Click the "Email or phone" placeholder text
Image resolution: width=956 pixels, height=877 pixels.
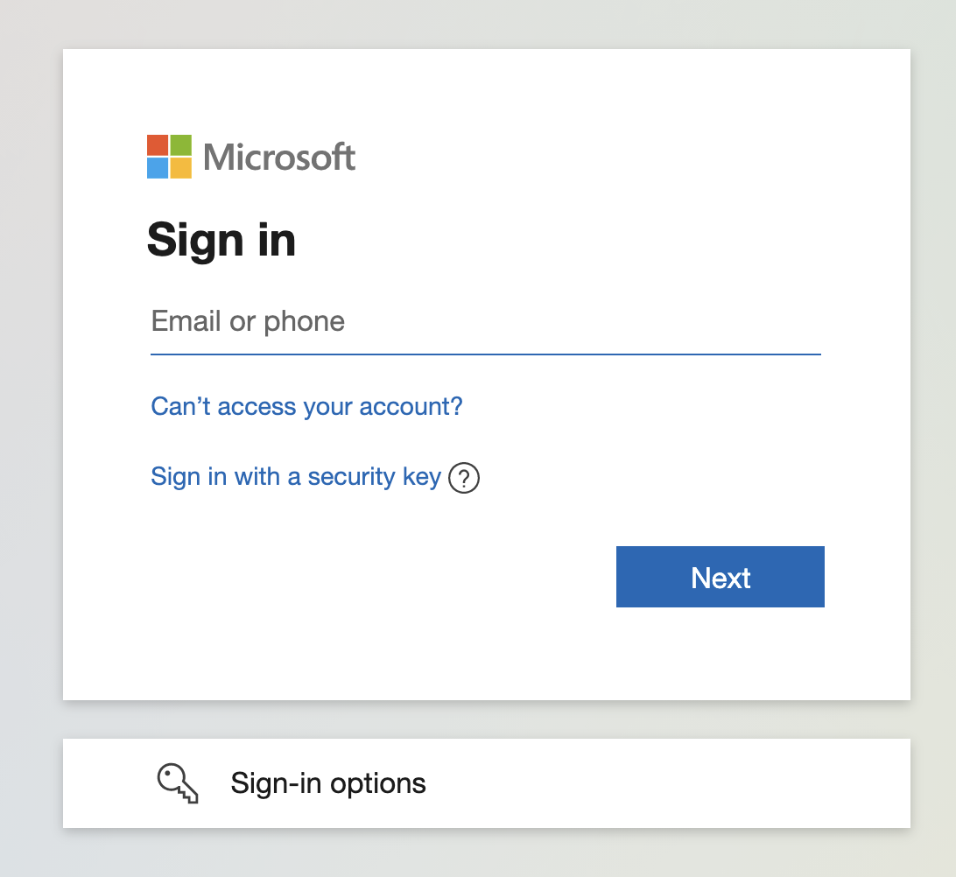(x=248, y=321)
